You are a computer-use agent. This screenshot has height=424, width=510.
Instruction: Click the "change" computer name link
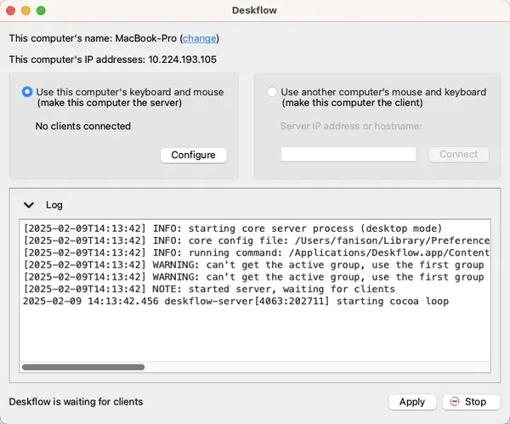(200, 38)
